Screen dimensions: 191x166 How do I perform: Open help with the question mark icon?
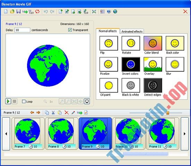109,11
